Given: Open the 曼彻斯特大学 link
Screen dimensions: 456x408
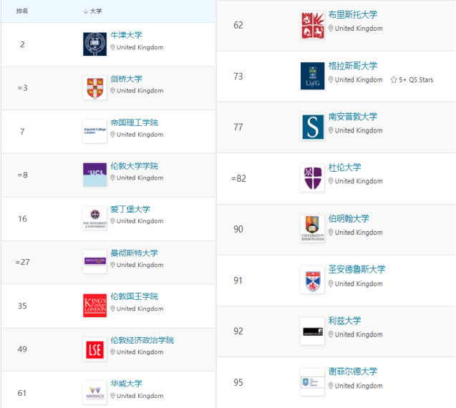Looking at the screenshot, I should pos(134,253).
